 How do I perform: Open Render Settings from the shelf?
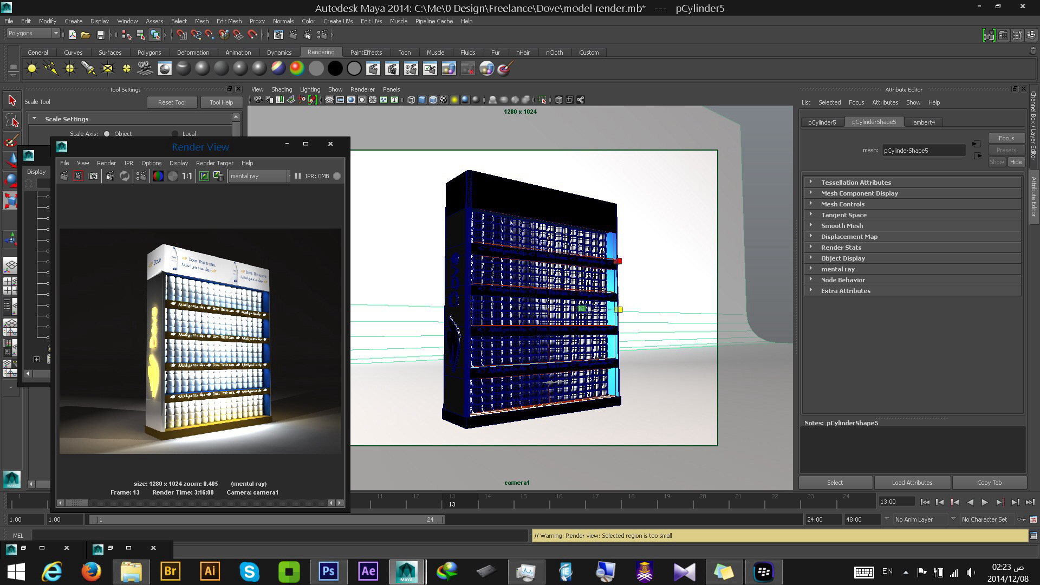411,69
